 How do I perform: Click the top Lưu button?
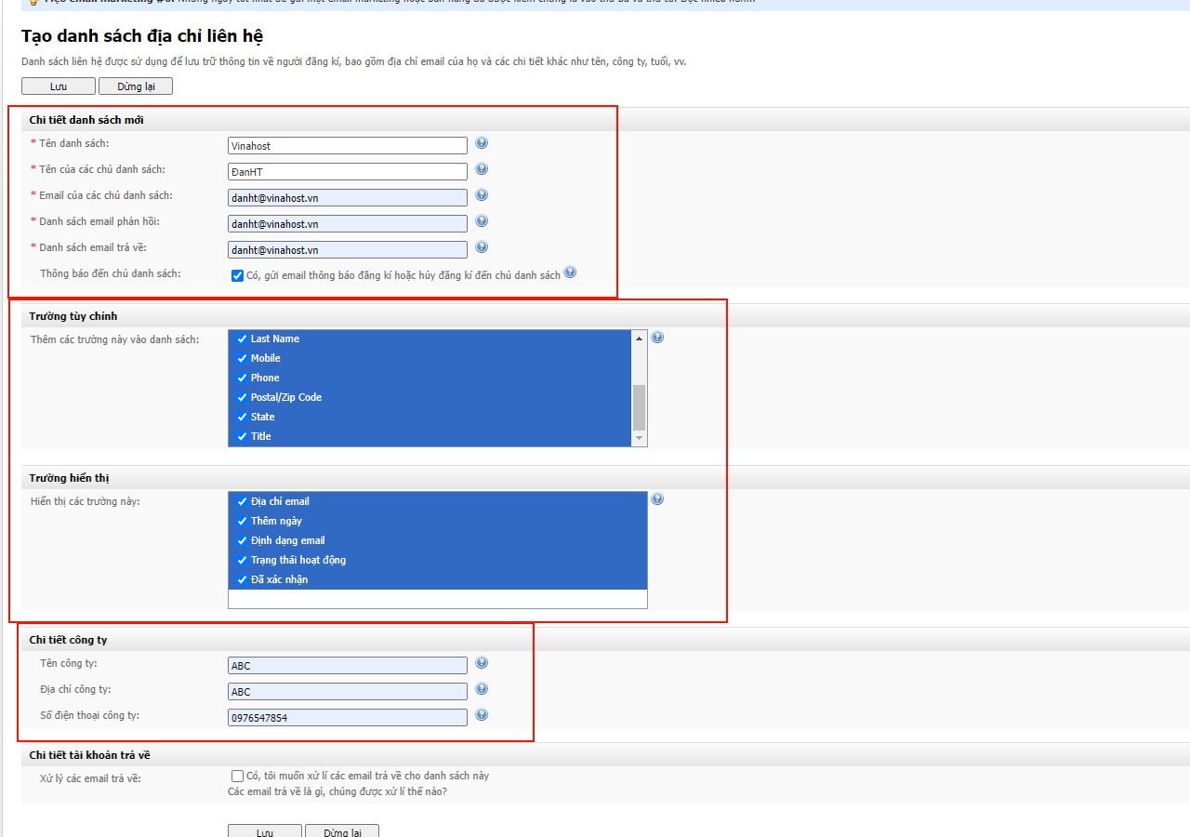click(x=59, y=86)
